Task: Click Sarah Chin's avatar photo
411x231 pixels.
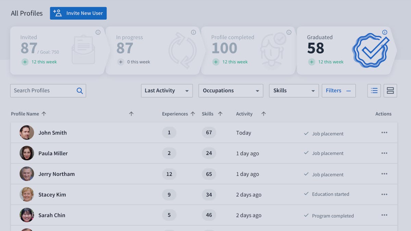Action: [x=27, y=215]
